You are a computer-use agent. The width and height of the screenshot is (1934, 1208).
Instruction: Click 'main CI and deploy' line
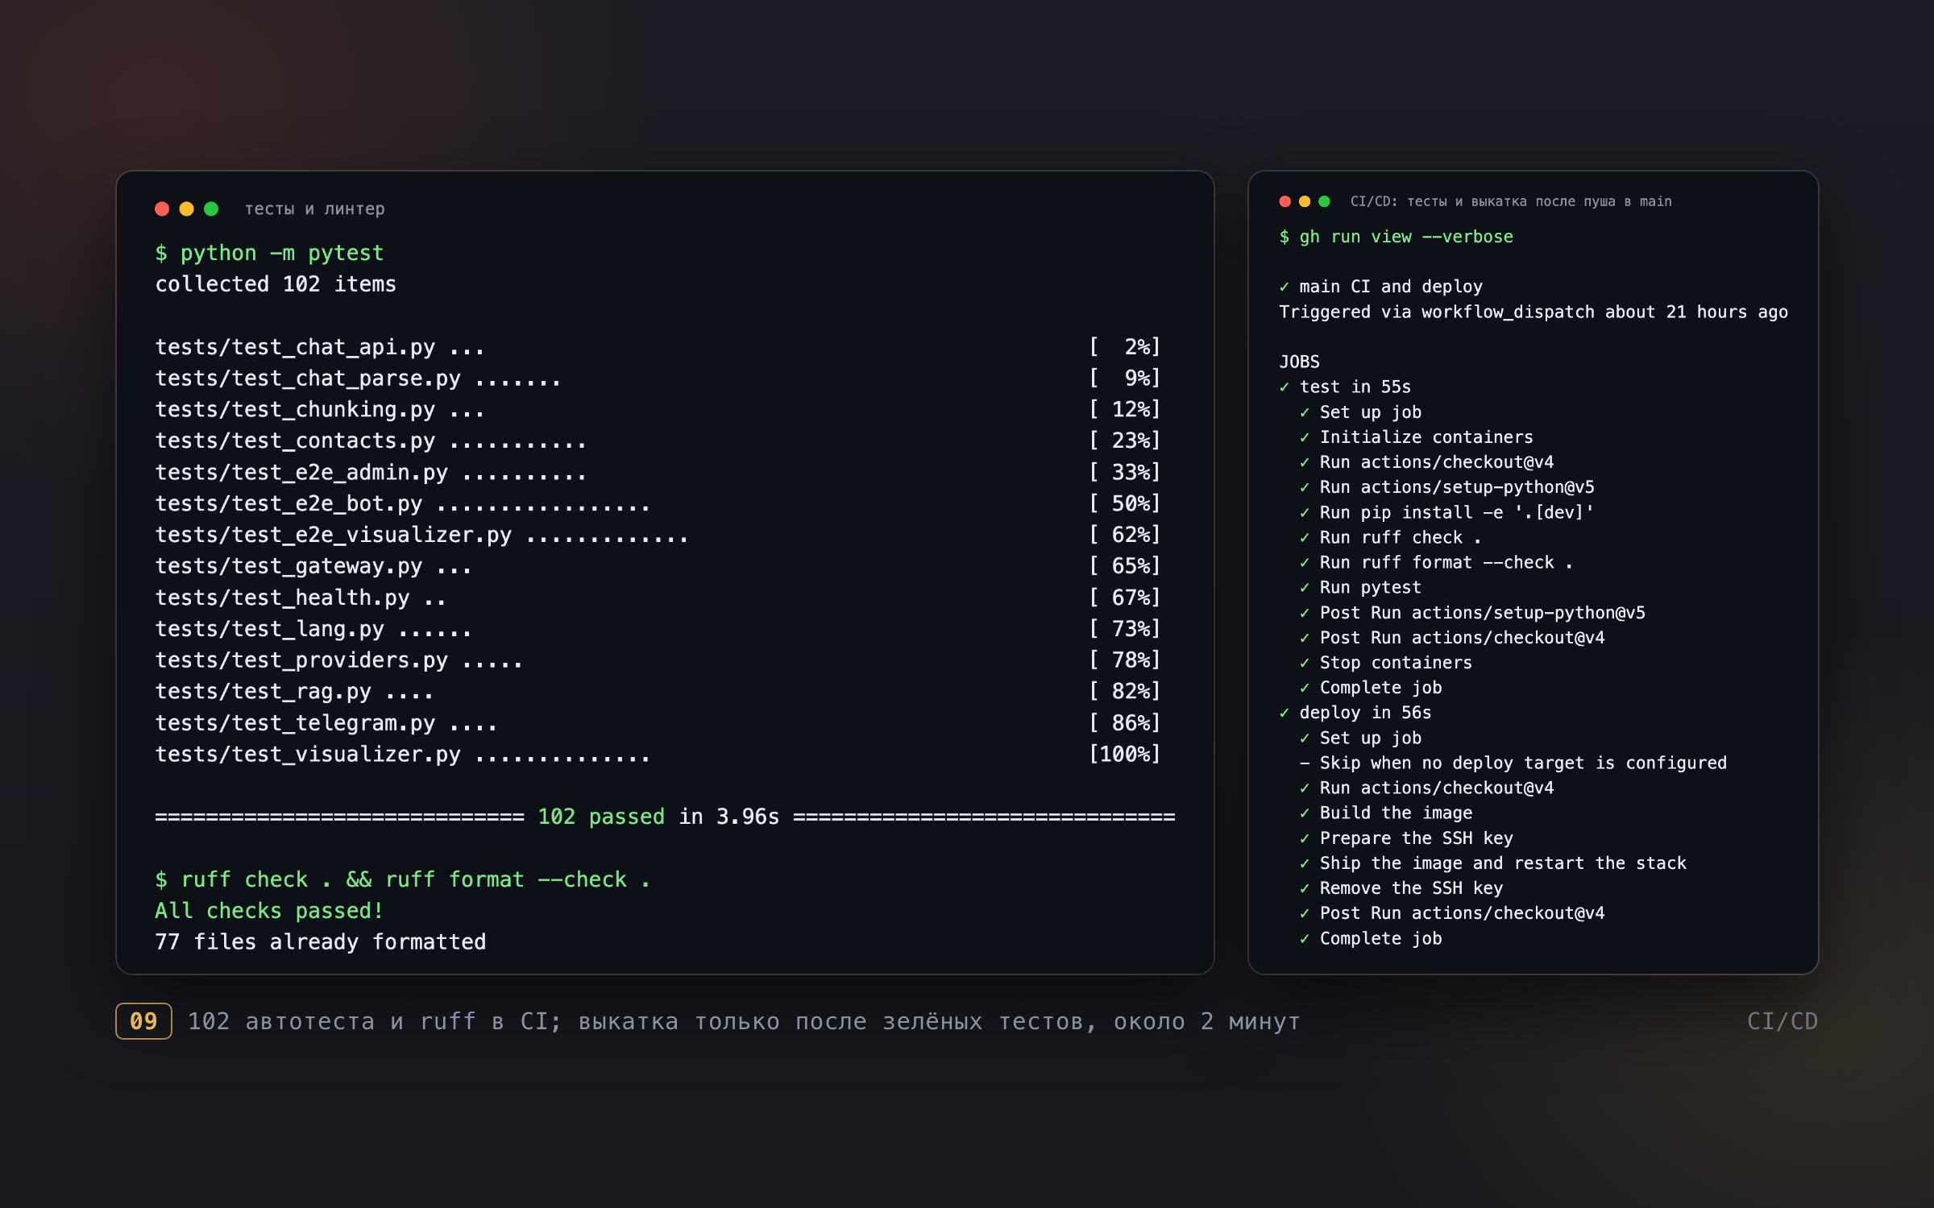tap(1380, 287)
